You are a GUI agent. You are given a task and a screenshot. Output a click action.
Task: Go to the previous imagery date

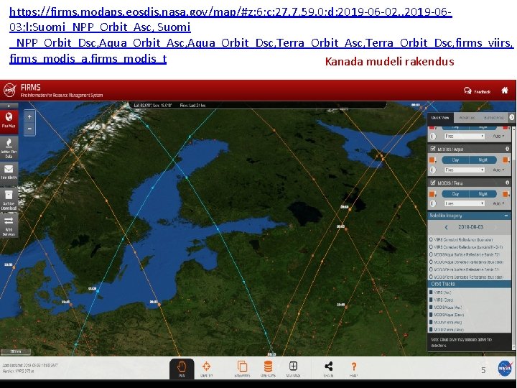(x=447, y=227)
